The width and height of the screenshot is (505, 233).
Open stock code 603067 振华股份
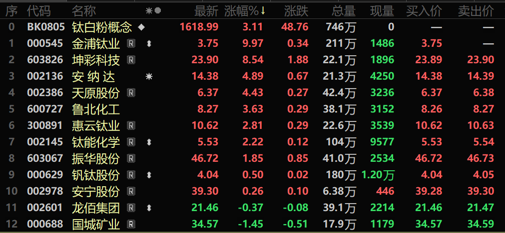coord(45,158)
